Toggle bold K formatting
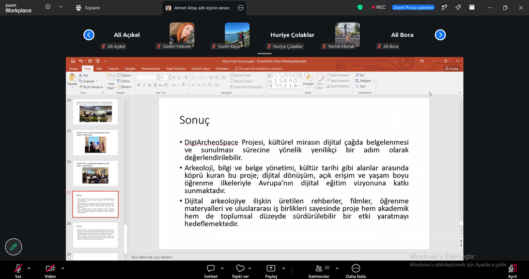Viewport: 529px width, 279px height. point(138,85)
